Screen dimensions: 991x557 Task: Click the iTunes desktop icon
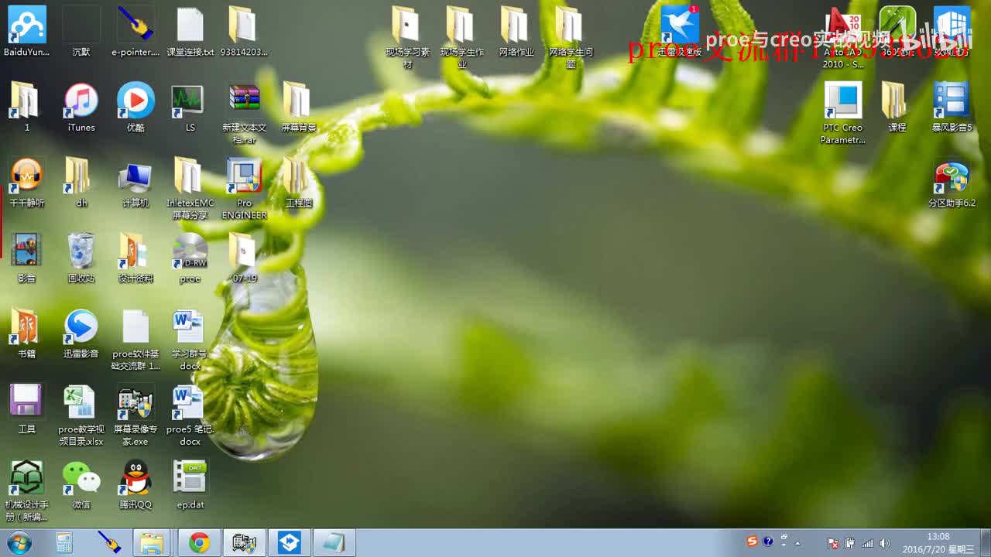click(x=81, y=107)
